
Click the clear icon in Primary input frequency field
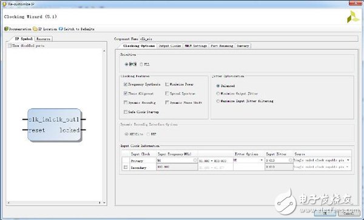pos(195,160)
